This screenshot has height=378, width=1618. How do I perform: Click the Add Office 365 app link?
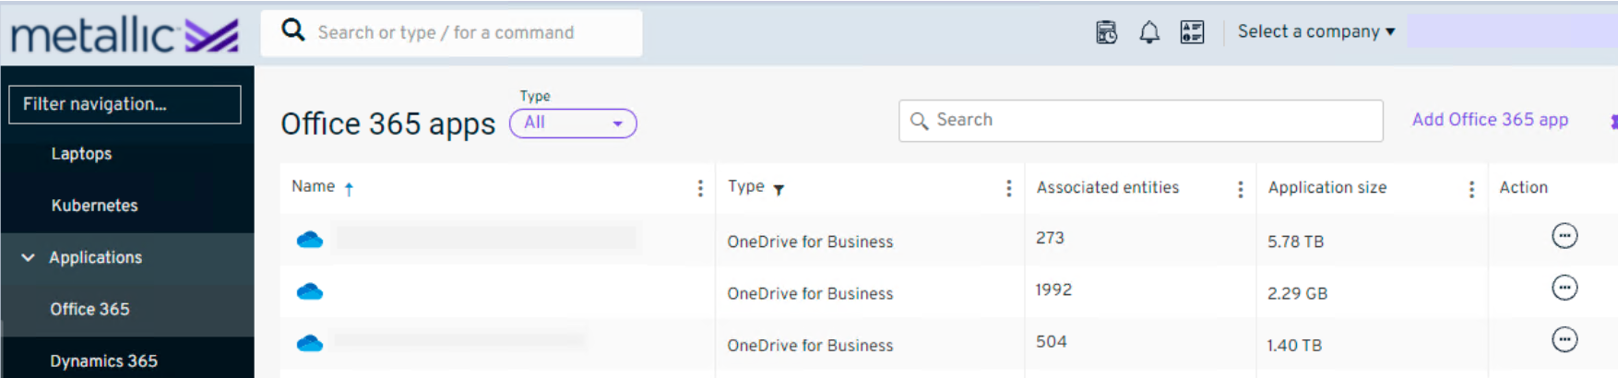coord(1489,120)
